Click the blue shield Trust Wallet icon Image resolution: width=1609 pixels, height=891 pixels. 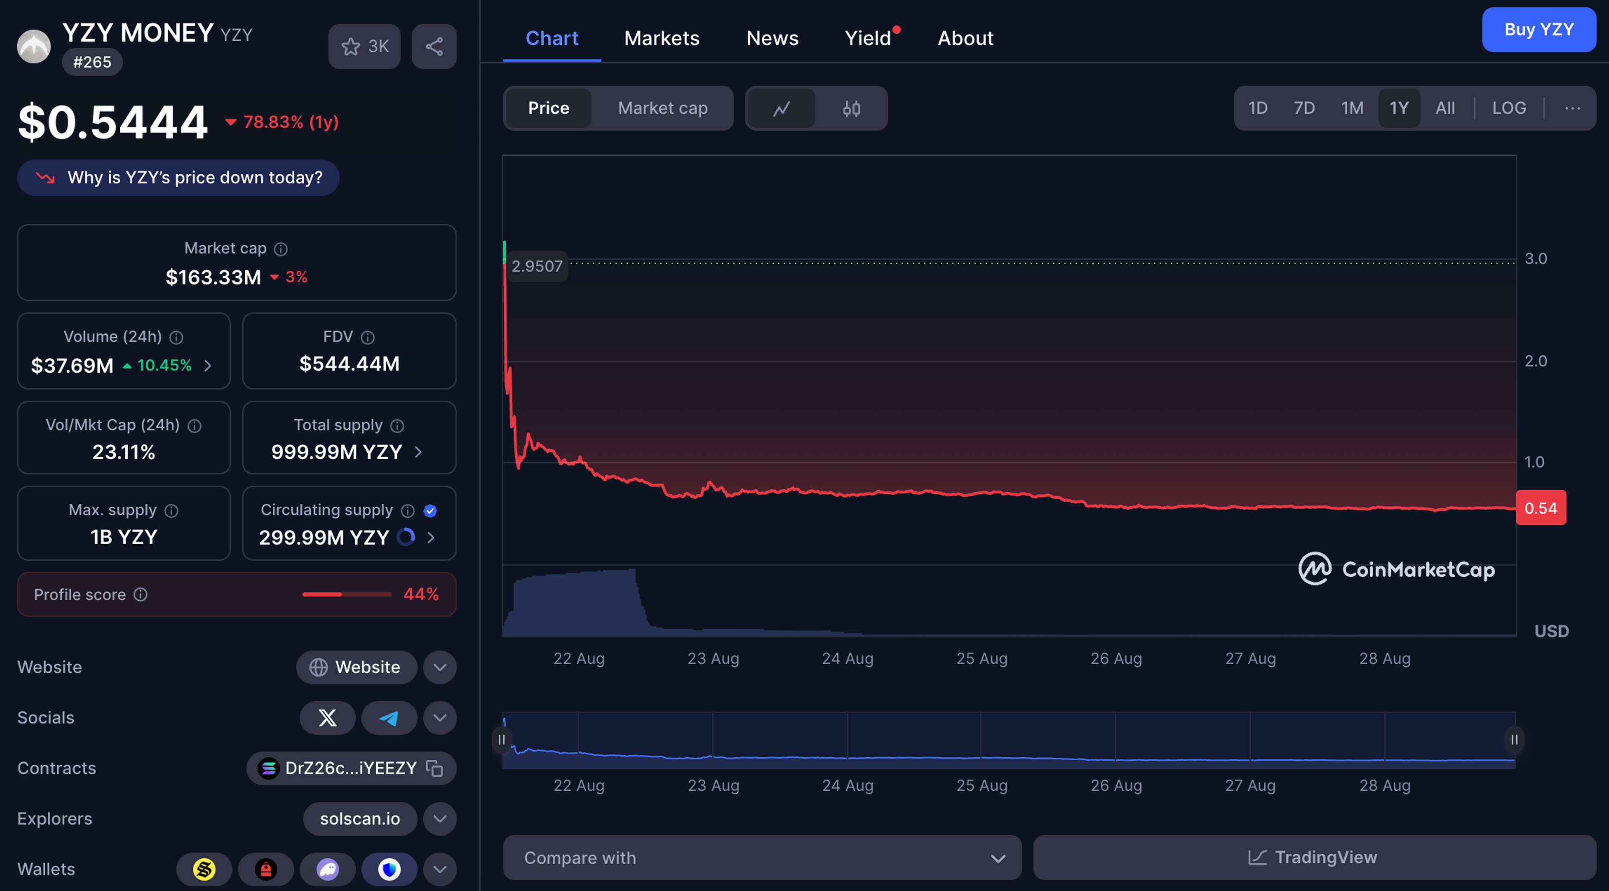[x=389, y=869]
